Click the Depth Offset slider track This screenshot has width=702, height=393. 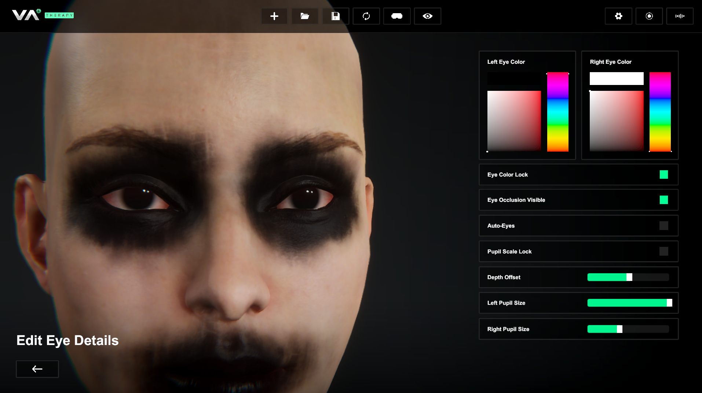coord(628,277)
